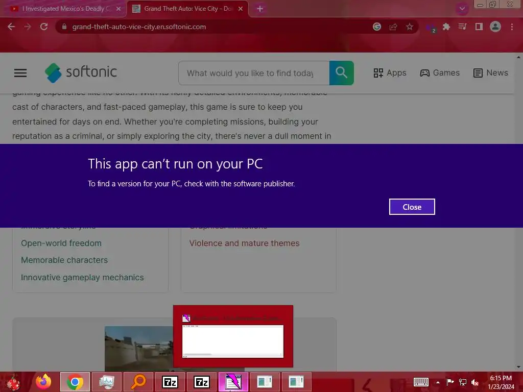The height and width of the screenshot is (392, 523).
Task: Select 'Innovative gameplay mechanics' text
Action: 82,277
